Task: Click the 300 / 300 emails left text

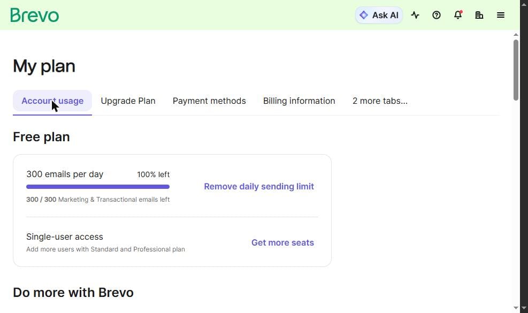Action: point(98,200)
